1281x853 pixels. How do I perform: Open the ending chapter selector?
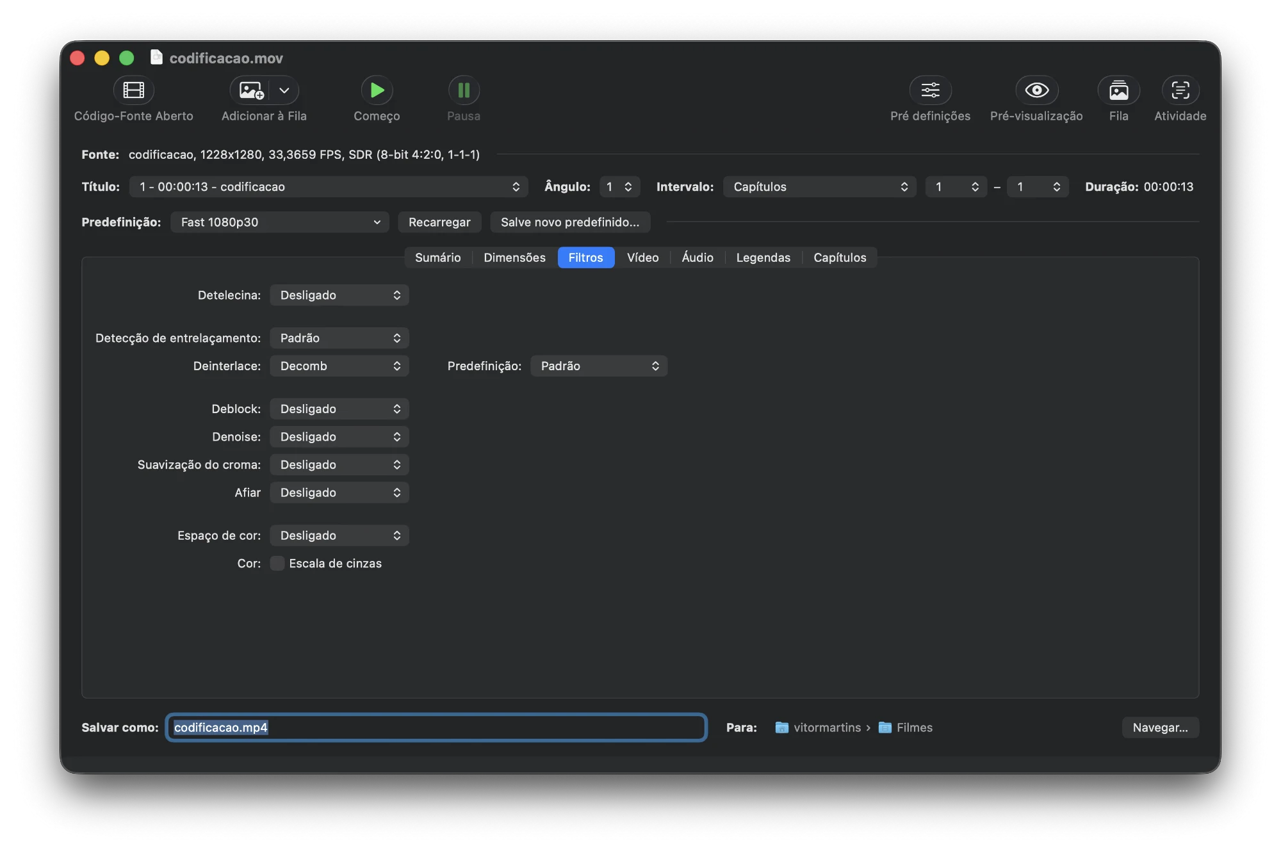[1038, 187]
